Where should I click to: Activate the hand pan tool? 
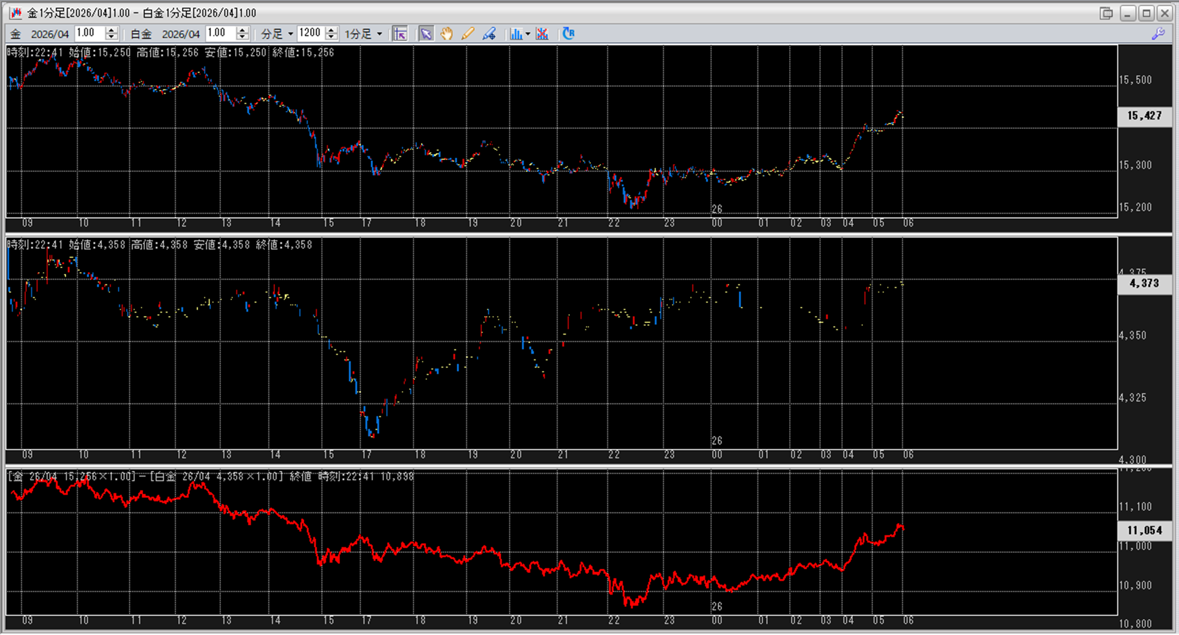tap(447, 34)
